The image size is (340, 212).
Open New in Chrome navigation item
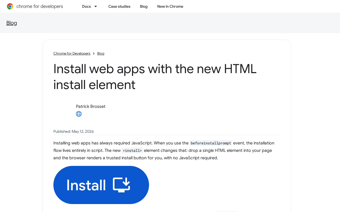pyautogui.click(x=170, y=6)
